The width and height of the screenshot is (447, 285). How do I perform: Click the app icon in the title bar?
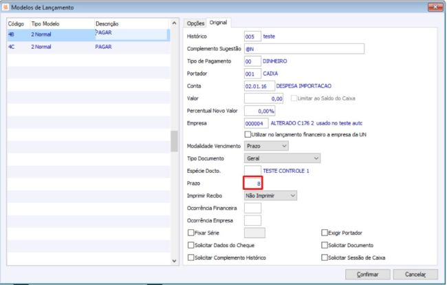point(6,7)
